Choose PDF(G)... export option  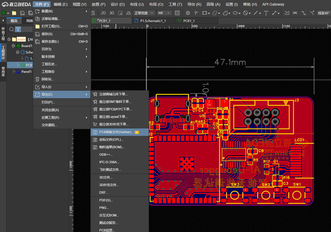click(x=120, y=200)
